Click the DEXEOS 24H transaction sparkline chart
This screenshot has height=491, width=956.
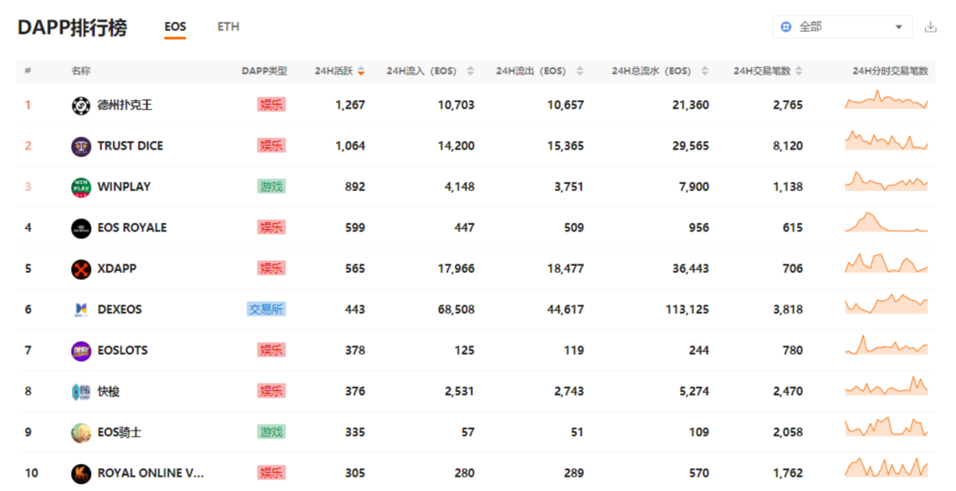pyautogui.click(x=886, y=304)
